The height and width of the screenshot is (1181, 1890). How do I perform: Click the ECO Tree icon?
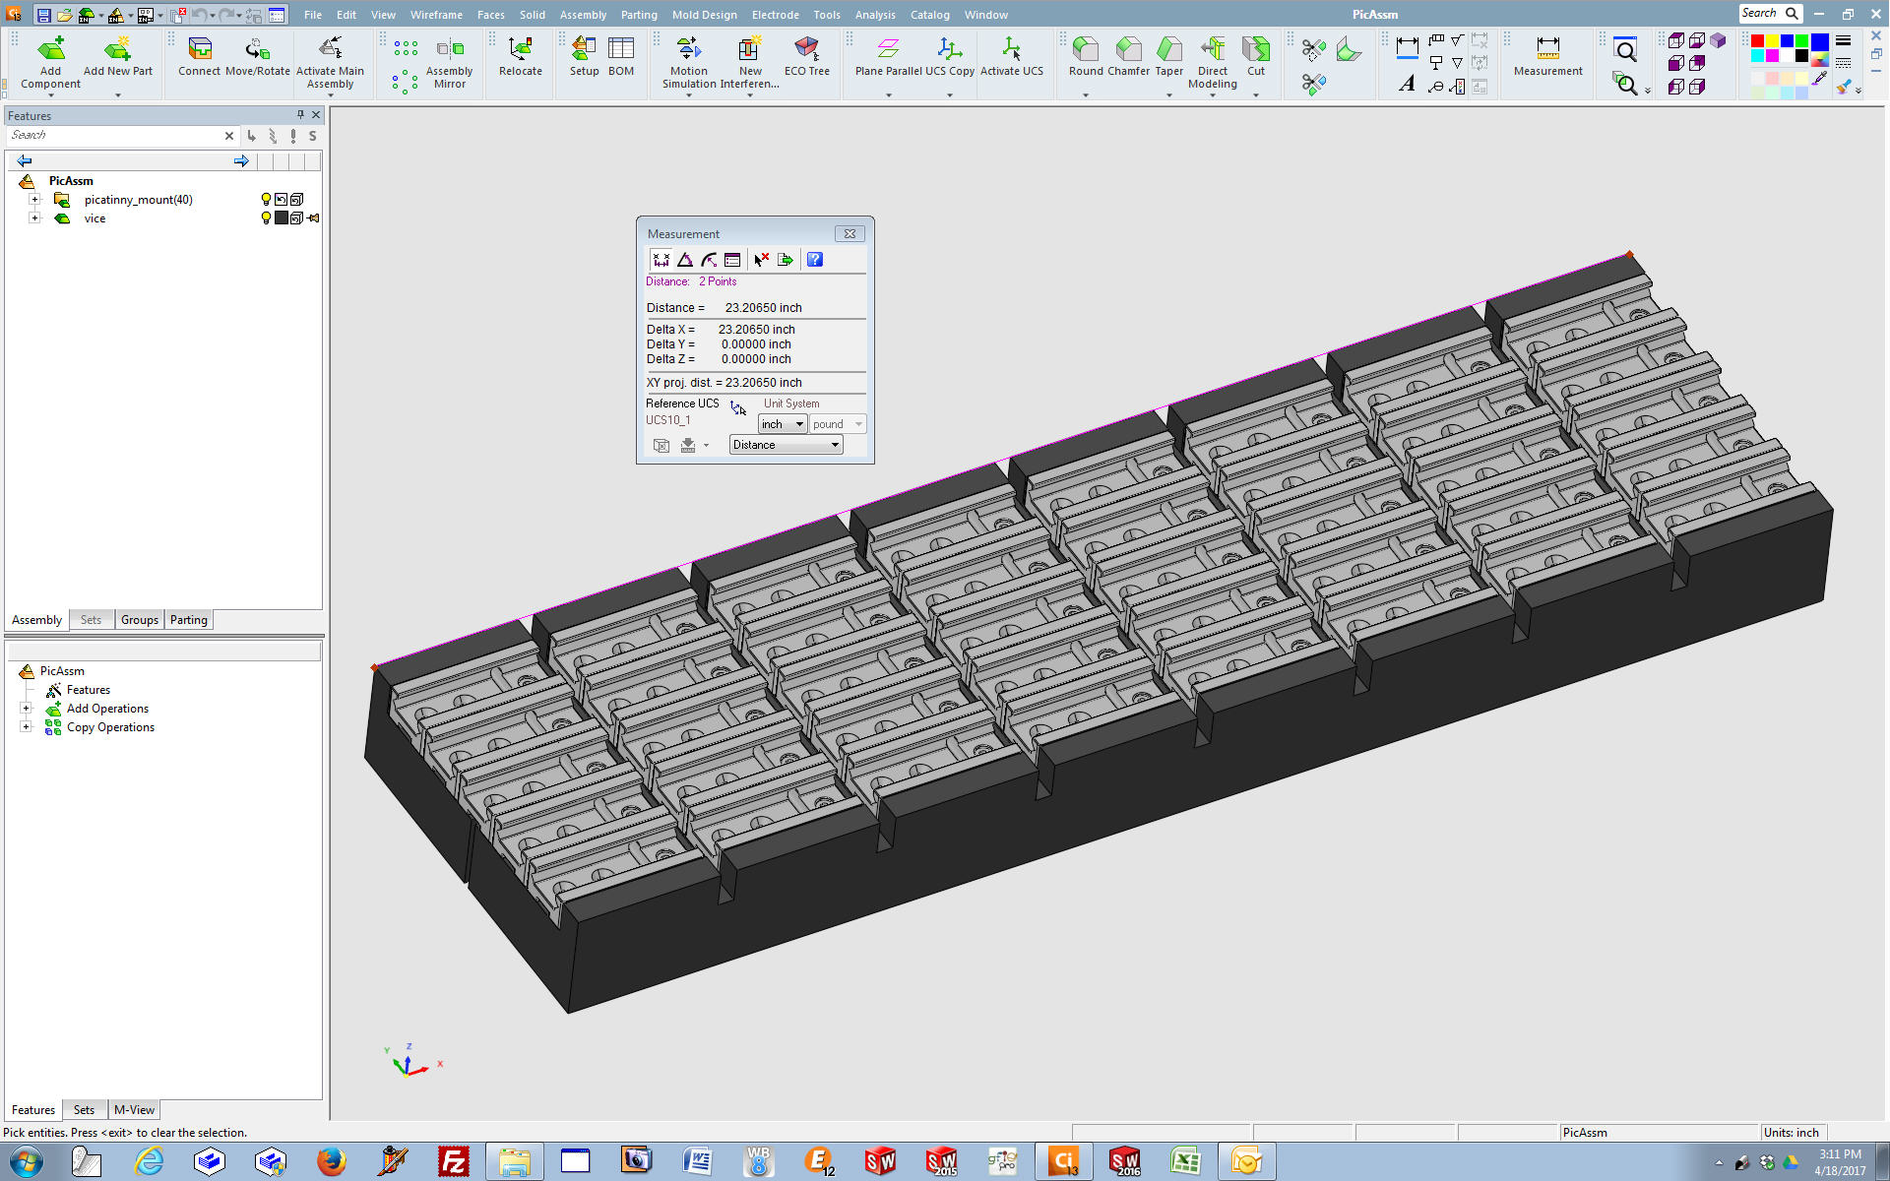point(807,49)
